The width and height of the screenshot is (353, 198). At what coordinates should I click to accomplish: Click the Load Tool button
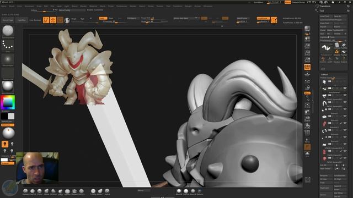[x=326, y=16]
